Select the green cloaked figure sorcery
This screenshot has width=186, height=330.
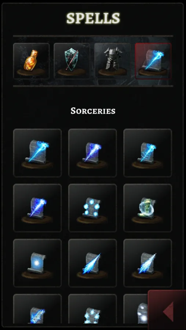(147, 208)
